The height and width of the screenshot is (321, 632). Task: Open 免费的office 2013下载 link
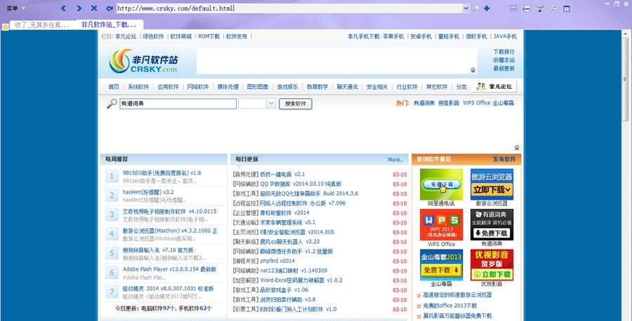point(450,306)
